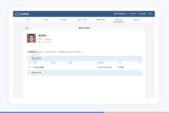Uncheck the Wisonlee row checkbox
The height and width of the screenshot is (113, 169).
pos(29,67)
